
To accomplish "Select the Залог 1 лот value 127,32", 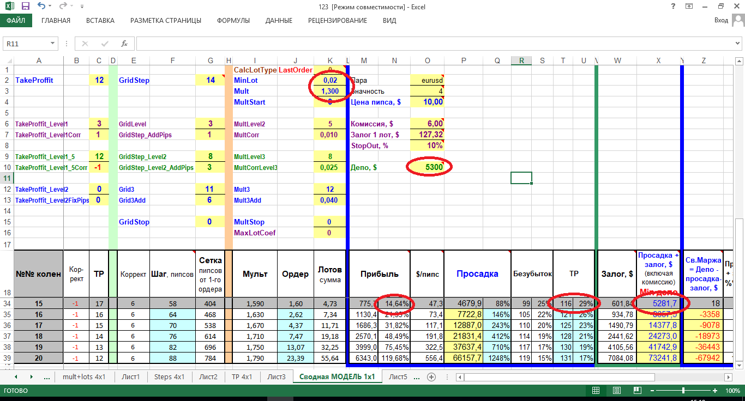I will 427,135.
